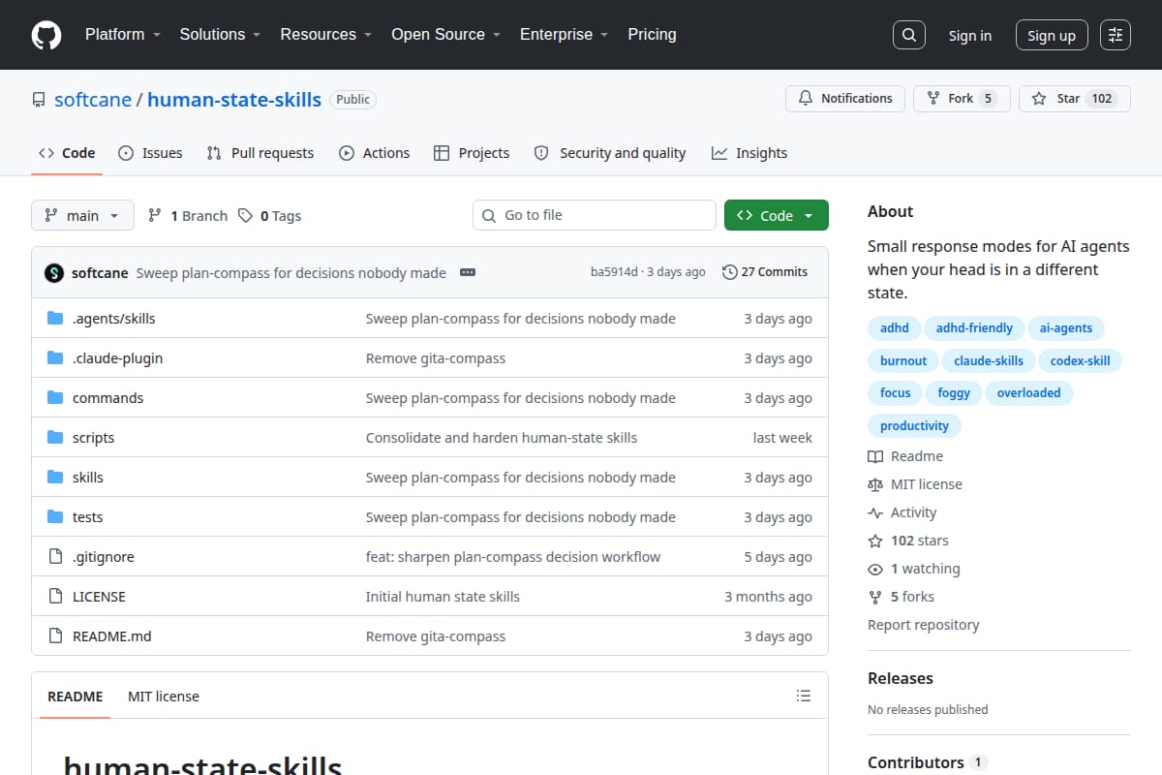Click file icon for LICENSE
The height and width of the screenshot is (775, 1162).
tap(55, 597)
